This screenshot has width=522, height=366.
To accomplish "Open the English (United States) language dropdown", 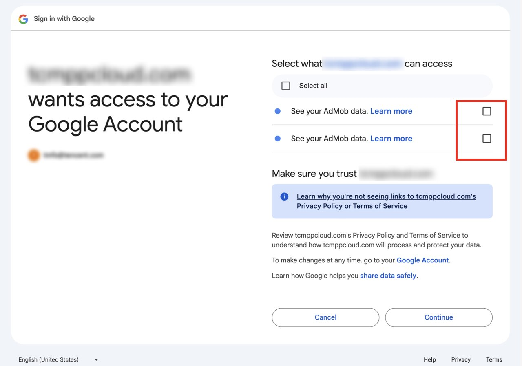I will point(49,359).
